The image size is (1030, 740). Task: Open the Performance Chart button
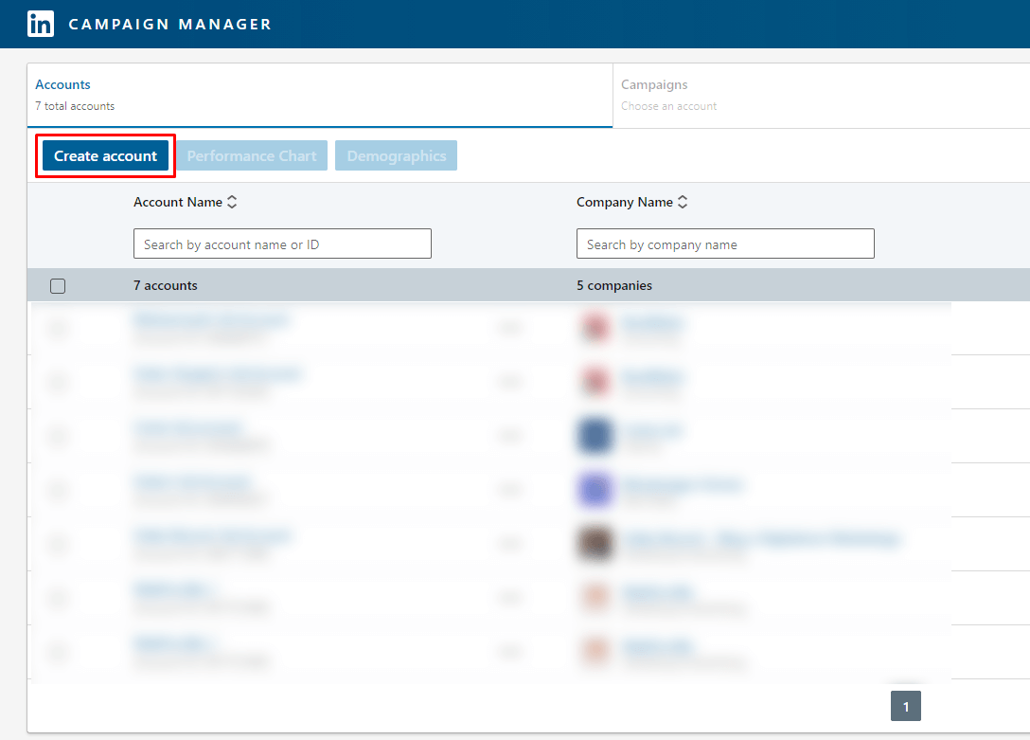click(252, 155)
